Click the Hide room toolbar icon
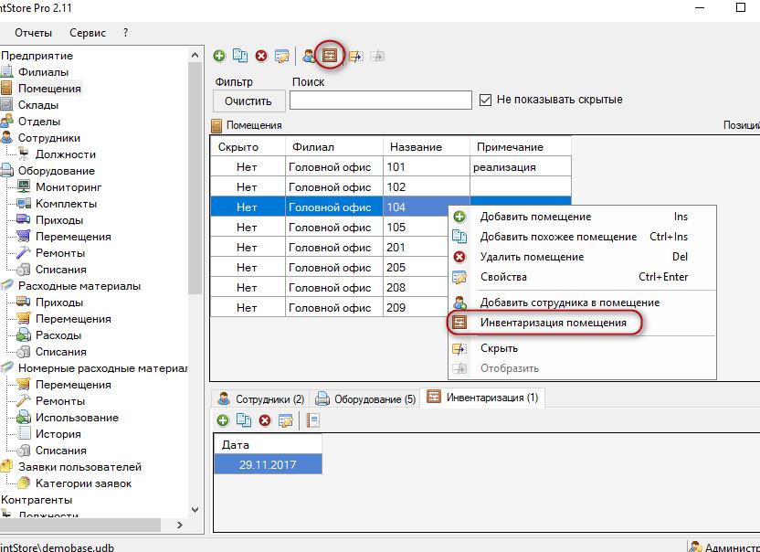760x552 pixels. point(355,57)
